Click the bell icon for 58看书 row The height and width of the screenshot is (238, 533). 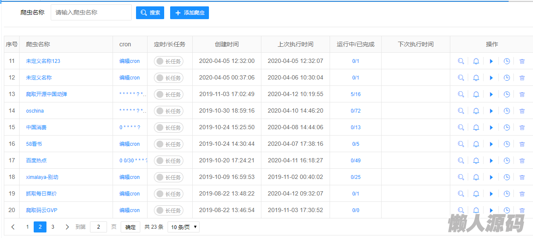(476, 144)
